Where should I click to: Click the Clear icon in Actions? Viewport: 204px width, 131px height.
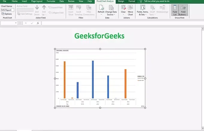(x=123, y=7)
